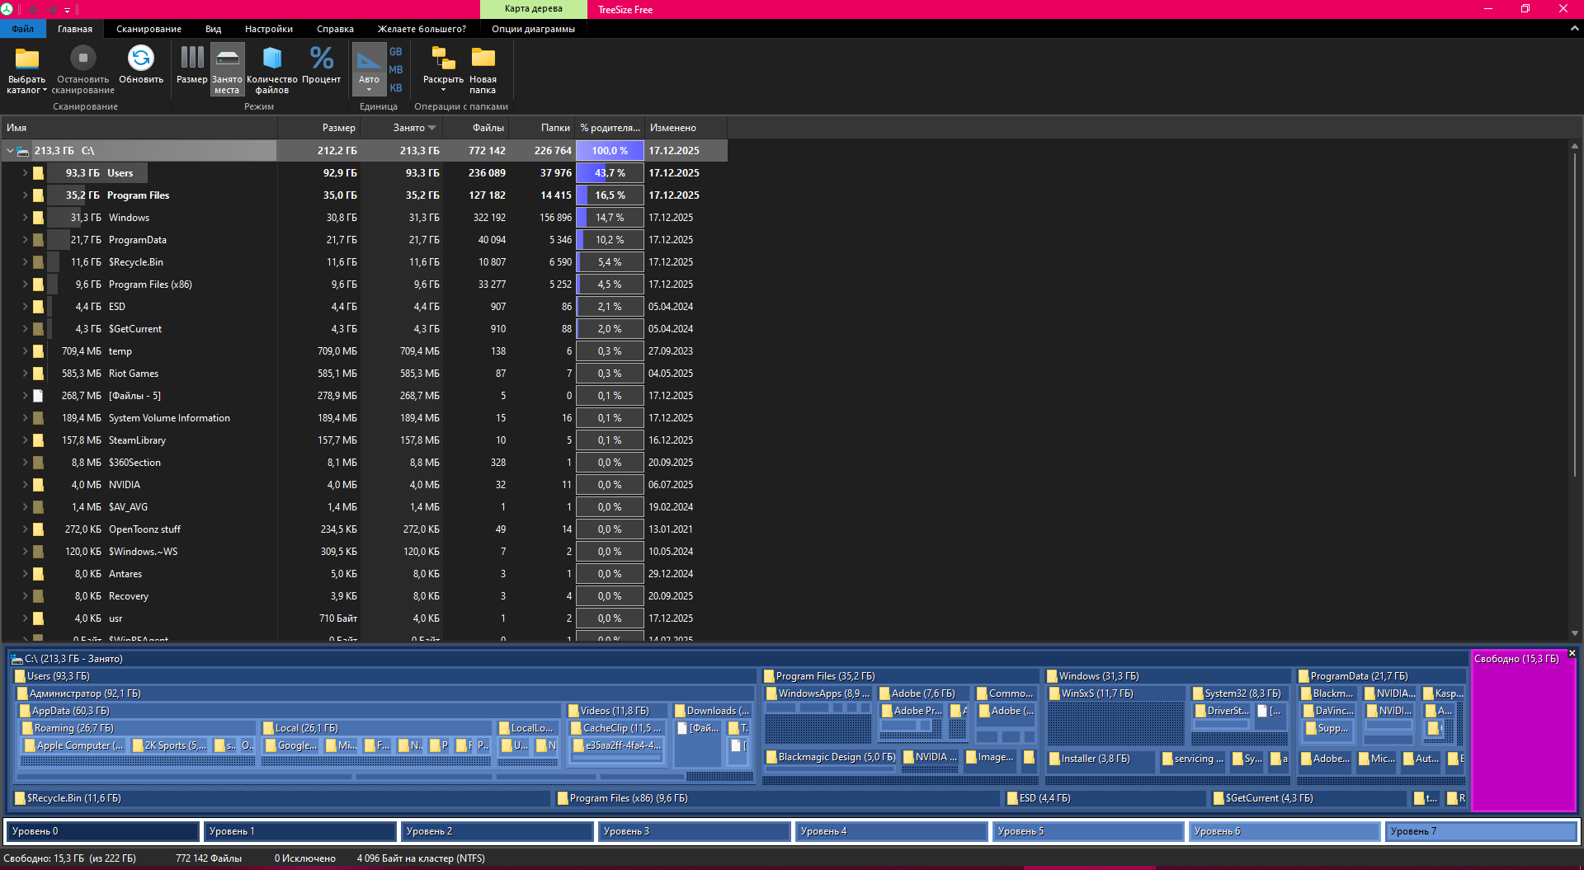1584x870 pixels.
Task: Click the Новая папка icon
Action: (x=483, y=58)
